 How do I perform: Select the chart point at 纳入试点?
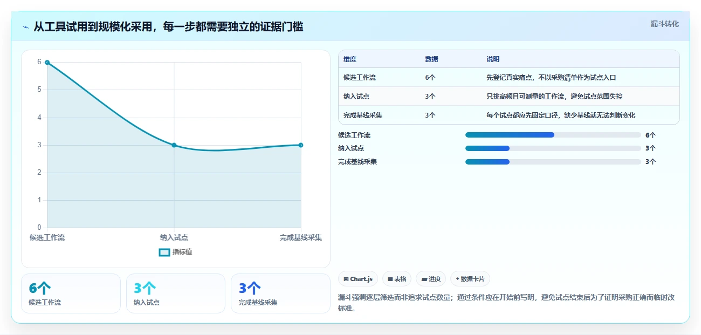tap(174, 145)
